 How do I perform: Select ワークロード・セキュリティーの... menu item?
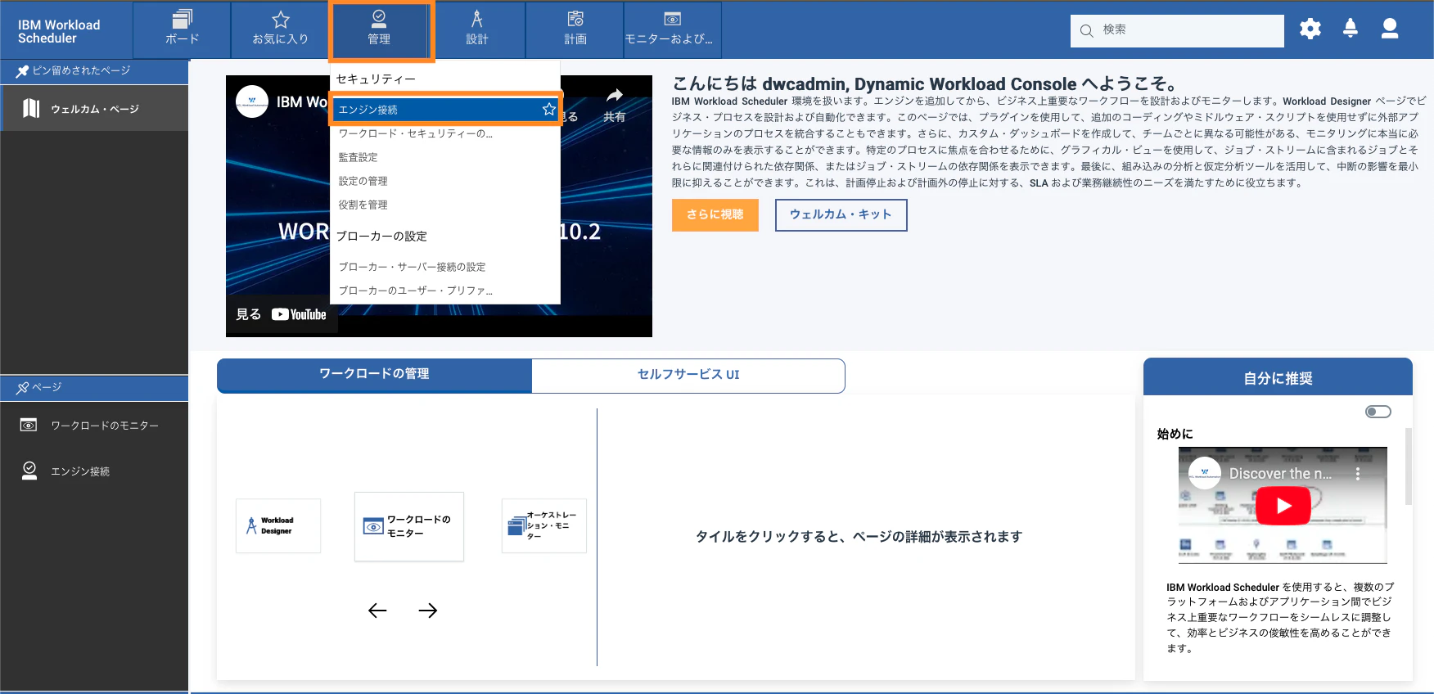point(416,133)
